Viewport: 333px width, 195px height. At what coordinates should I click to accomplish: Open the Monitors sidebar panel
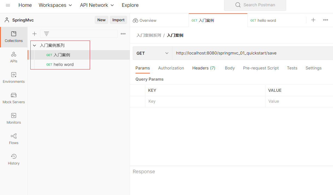pos(14,119)
